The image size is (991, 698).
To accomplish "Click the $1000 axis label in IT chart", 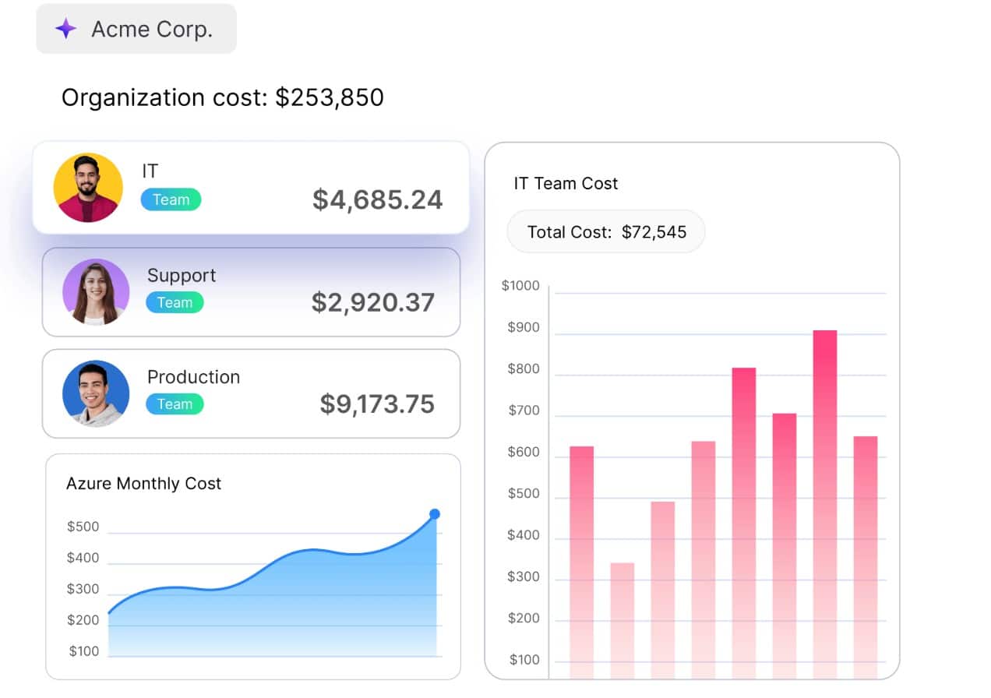I will coord(520,286).
